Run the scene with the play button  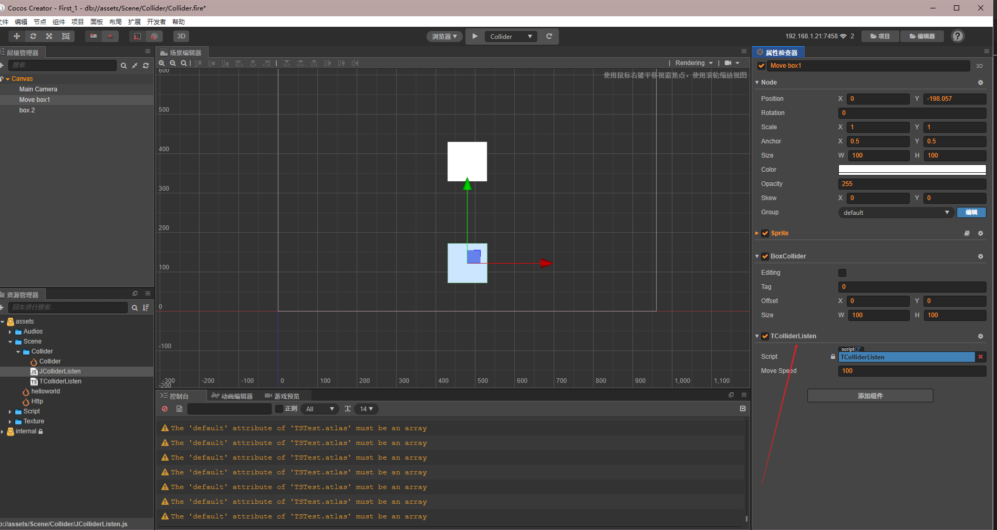tap(474, 36)
